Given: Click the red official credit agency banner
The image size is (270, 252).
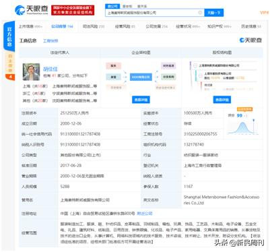Looking at the screenshot, I should pos(73,10).
